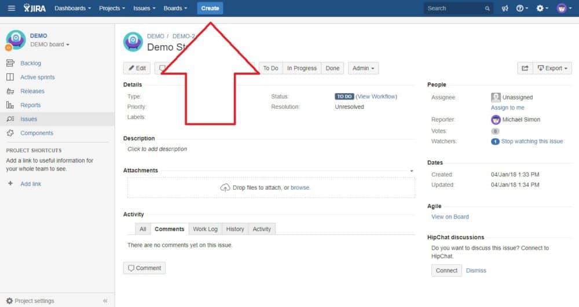Open Reports page
The width and height of the screenshot is (579, 307).
point(30,105)
